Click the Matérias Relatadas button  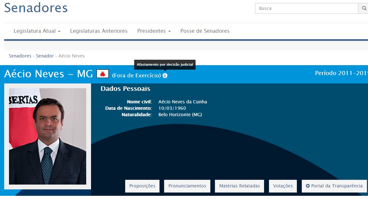(x=239, y=186)
